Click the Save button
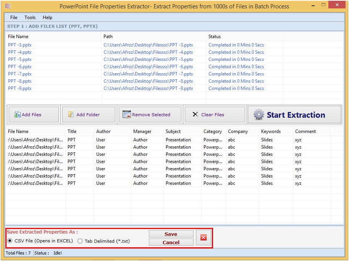Viewport: 349px width, 261px height. (171, 234)
